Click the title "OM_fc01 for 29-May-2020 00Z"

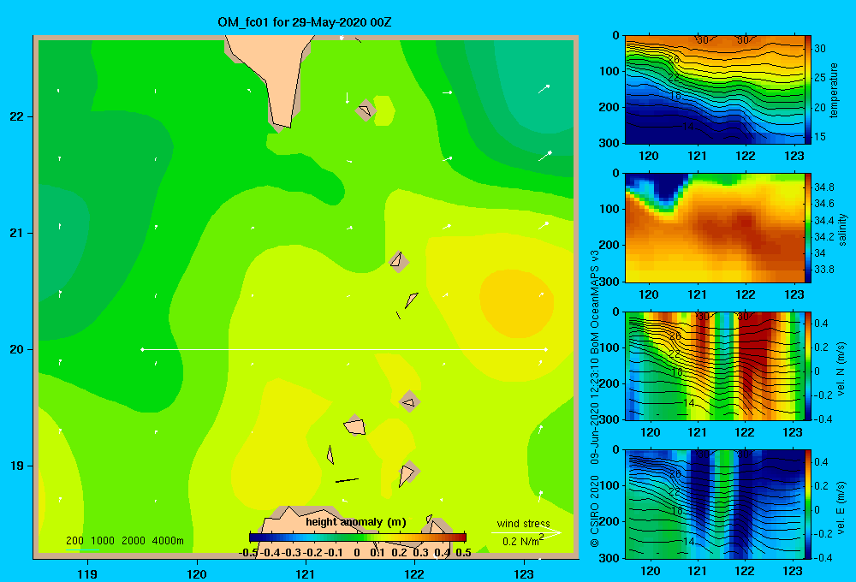tap(304, 23)
